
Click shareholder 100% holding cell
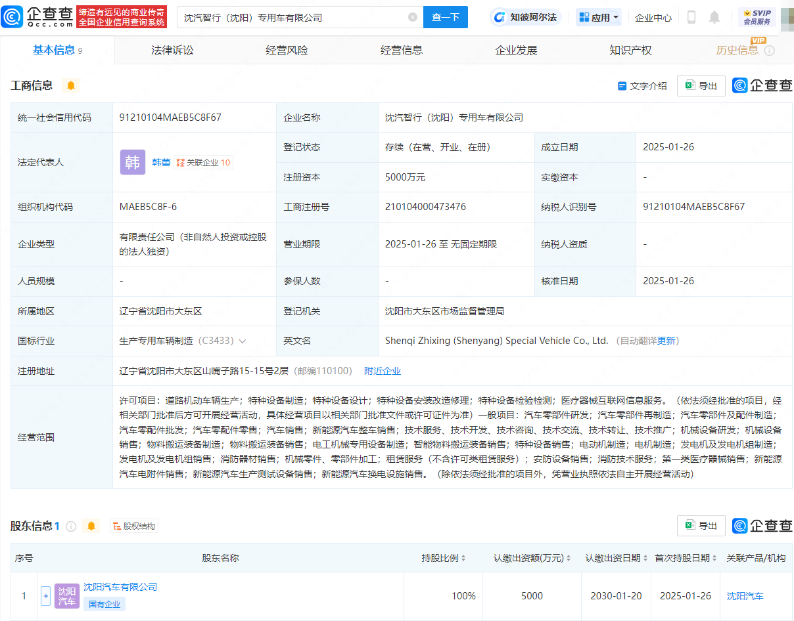pyautogui.click(x=463, y=596)
